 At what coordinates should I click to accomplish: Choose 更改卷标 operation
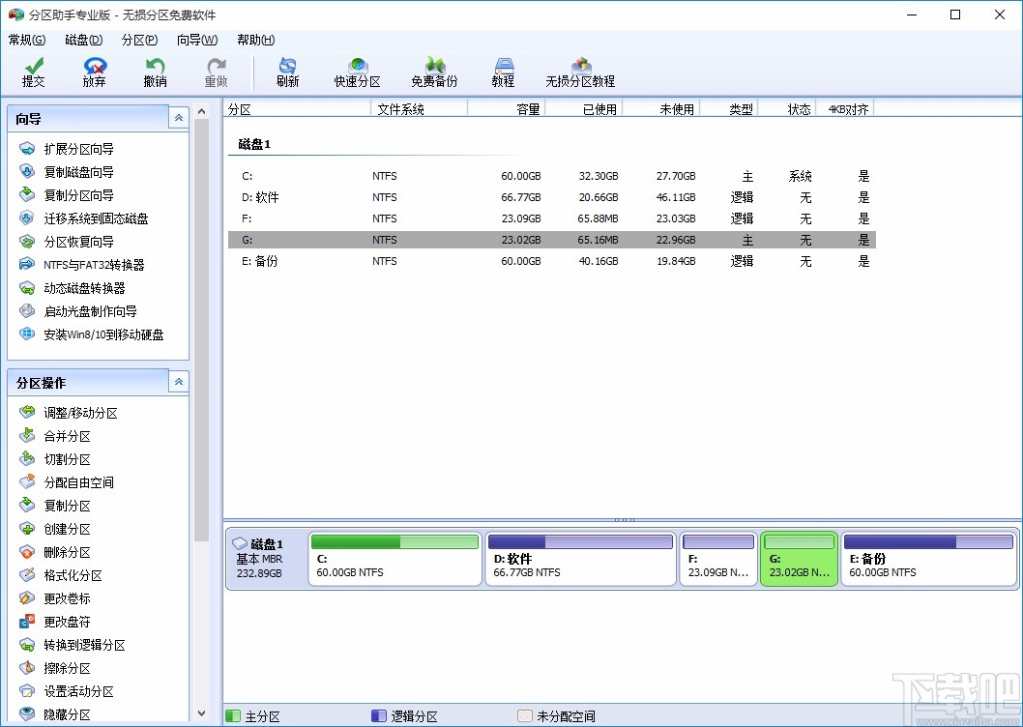coord(67,598)
